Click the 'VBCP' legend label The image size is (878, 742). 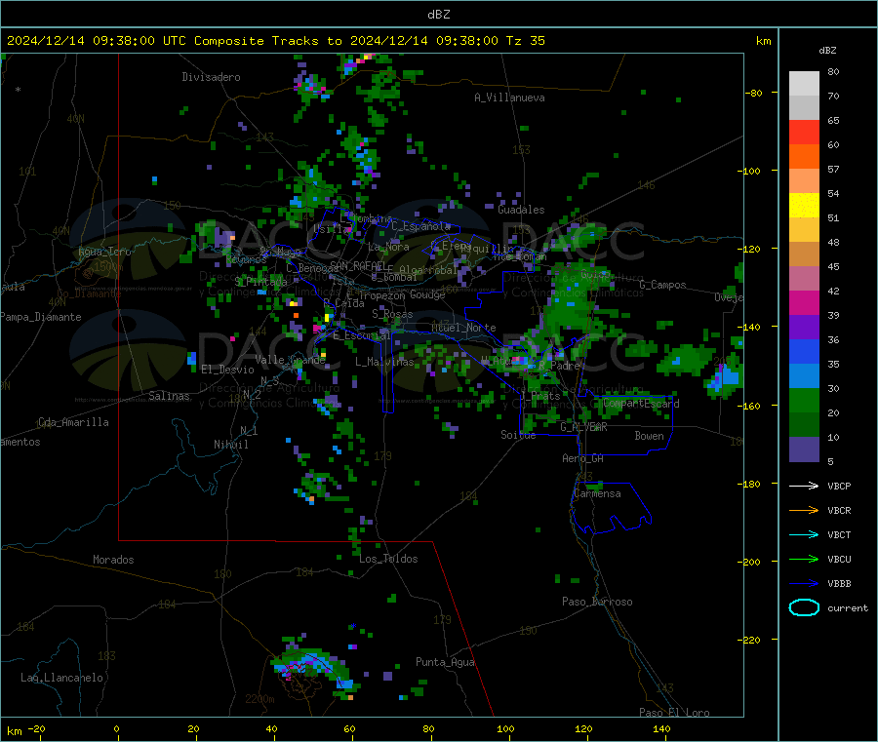coord(839,486)
